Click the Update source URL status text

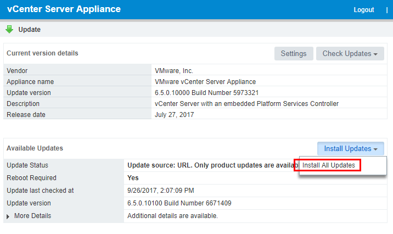212,165
